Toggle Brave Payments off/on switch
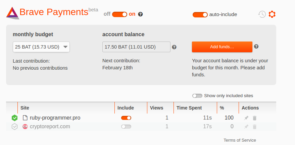This screenshot has width=295, height=145. pos(120,14)
